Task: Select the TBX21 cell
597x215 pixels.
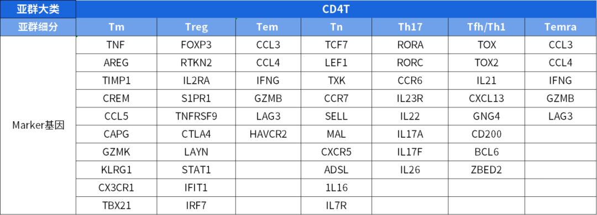Action: 117,206
